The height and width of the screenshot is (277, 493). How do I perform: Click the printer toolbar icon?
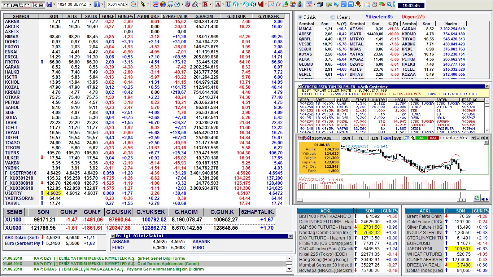pyautogui.click(x=375, y=4)
